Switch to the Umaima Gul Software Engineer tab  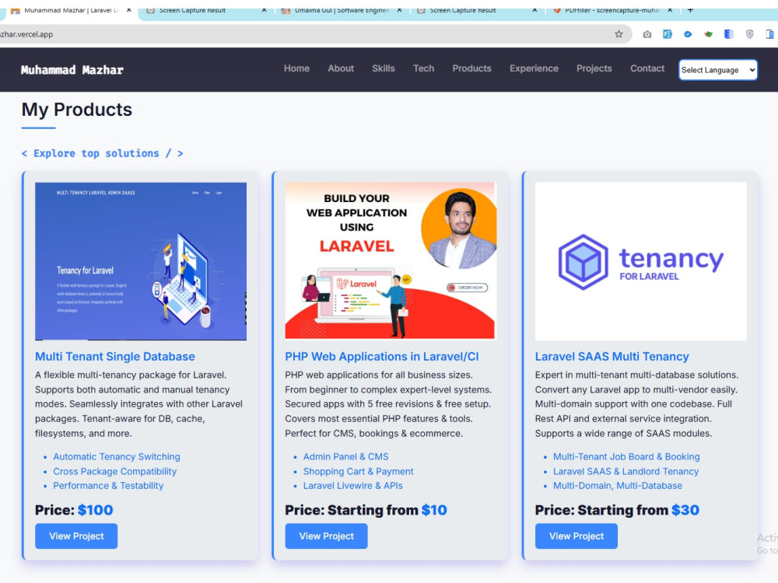[342, 10]
